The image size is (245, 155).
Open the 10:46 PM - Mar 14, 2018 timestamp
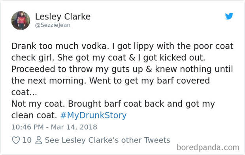[x=54, y=127]
